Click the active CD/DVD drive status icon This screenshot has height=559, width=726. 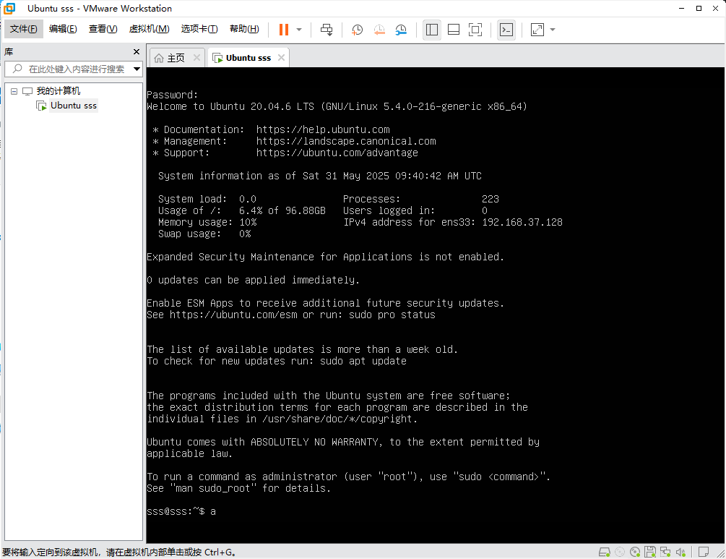click(x=635, y=552)
